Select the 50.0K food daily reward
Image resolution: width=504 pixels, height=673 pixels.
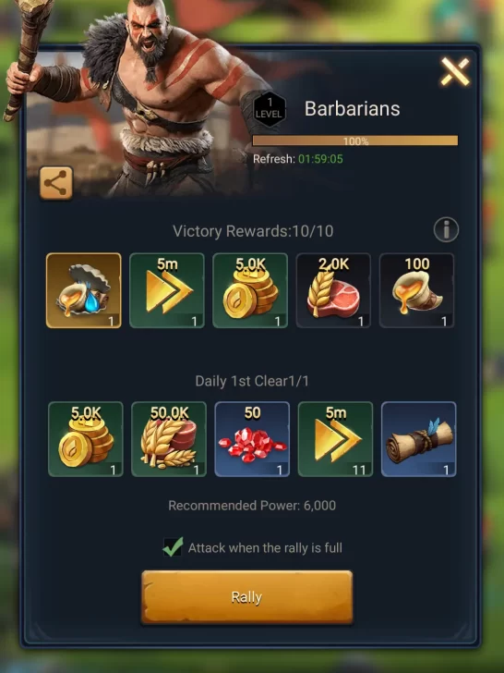pyautogui.click(x=169, y=439)
